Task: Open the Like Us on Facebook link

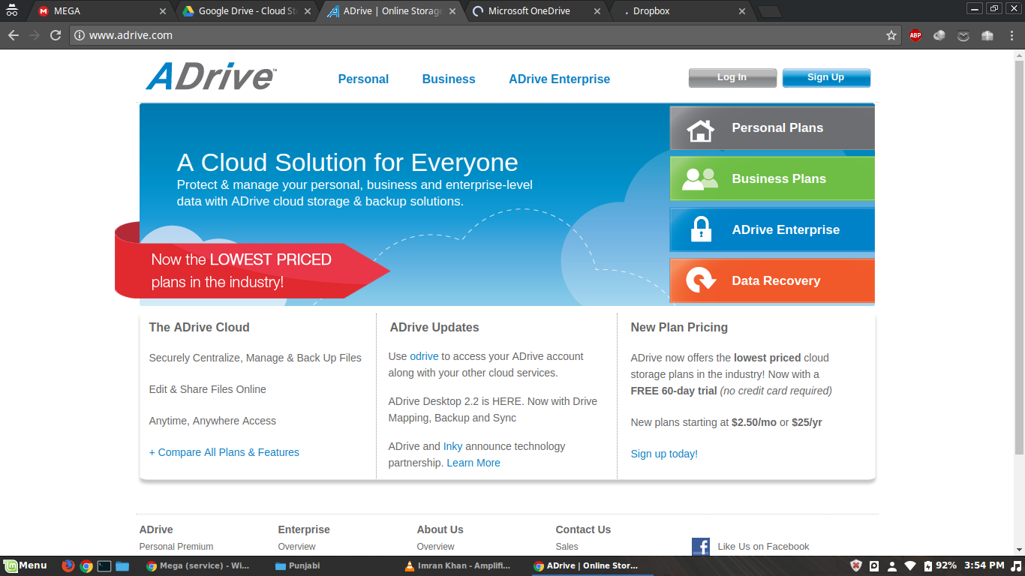Action: [x=763, y=547]
